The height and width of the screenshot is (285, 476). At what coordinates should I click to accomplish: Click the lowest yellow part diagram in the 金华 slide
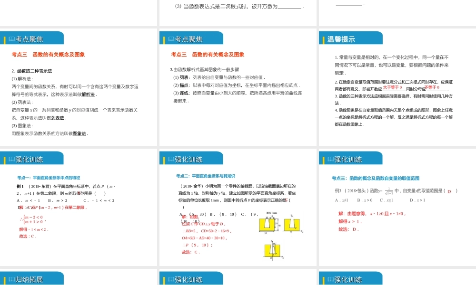click(x=273, y=250)
